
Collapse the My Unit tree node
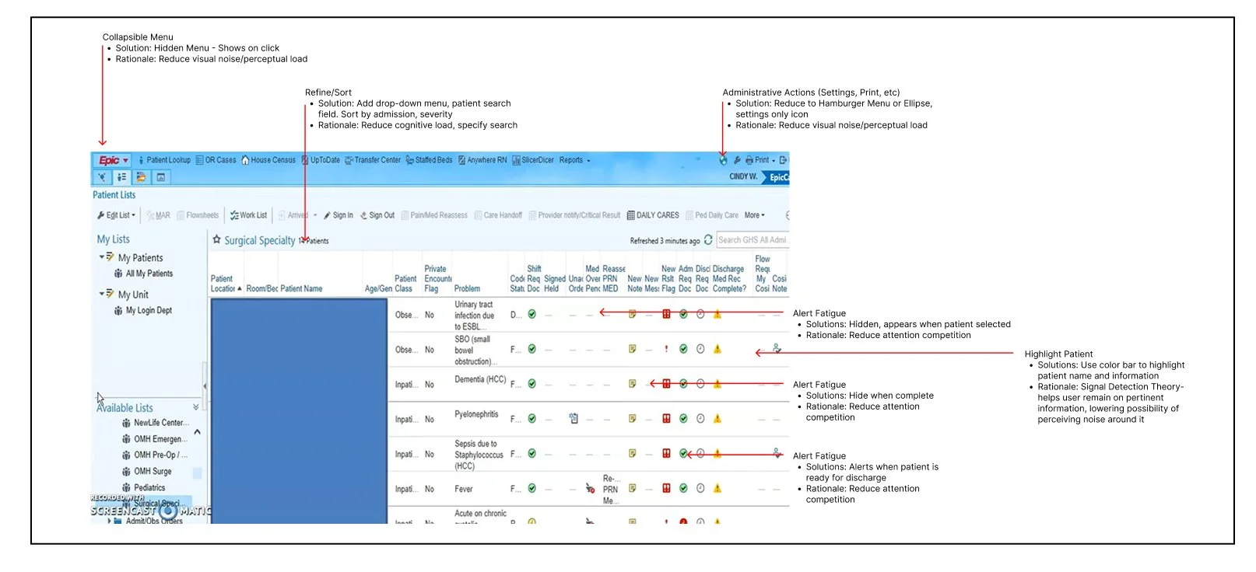coord(101,293)
